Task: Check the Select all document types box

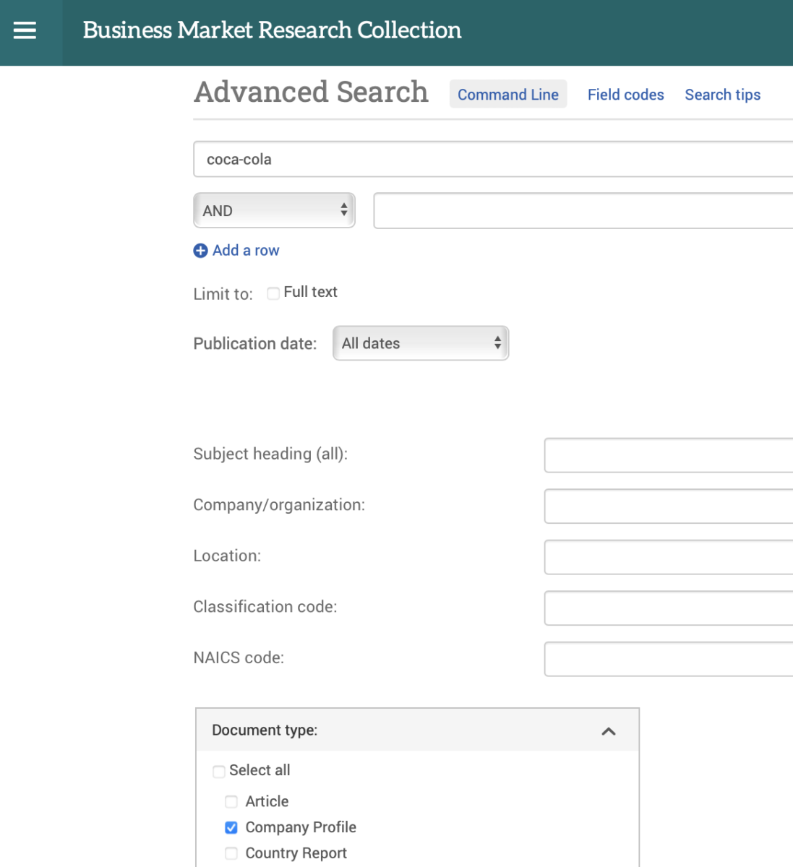Action: pyautogui.click(x=218, y=771)
